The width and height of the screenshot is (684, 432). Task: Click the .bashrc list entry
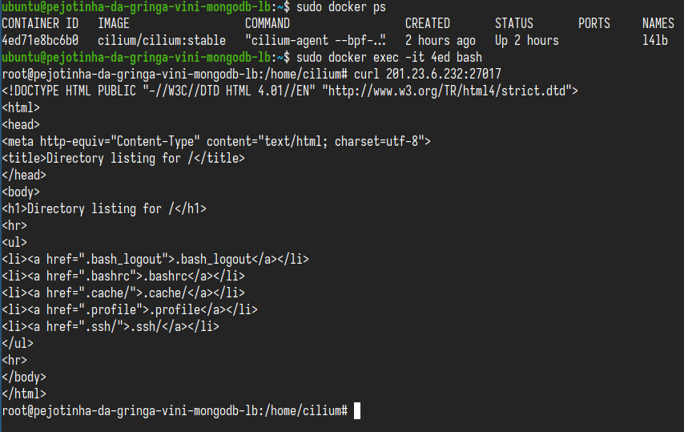[x=123, y=277]
